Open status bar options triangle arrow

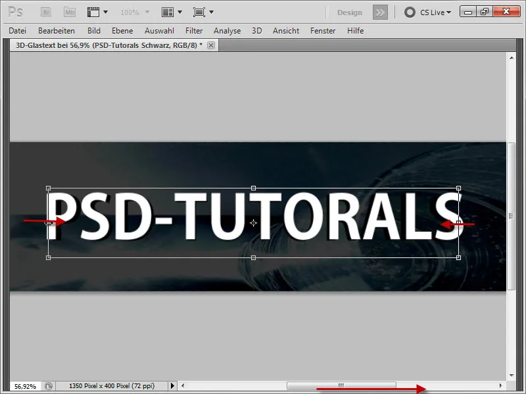pyautogui.click(x=172, y=386)
